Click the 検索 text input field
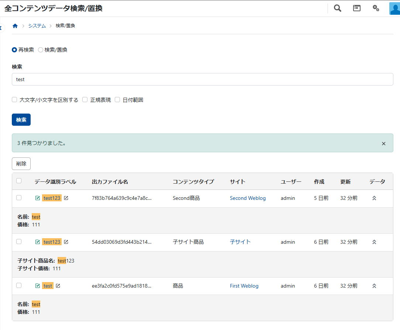The image size is (400, 330). [202, 79]
